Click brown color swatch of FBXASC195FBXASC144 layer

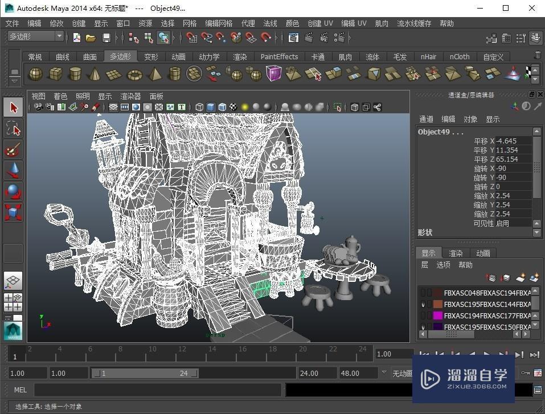(x=437, y=304)
